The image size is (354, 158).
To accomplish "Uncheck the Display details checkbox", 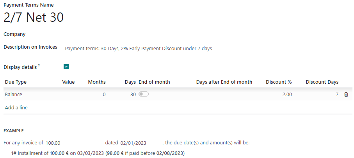I will [66, 67].
